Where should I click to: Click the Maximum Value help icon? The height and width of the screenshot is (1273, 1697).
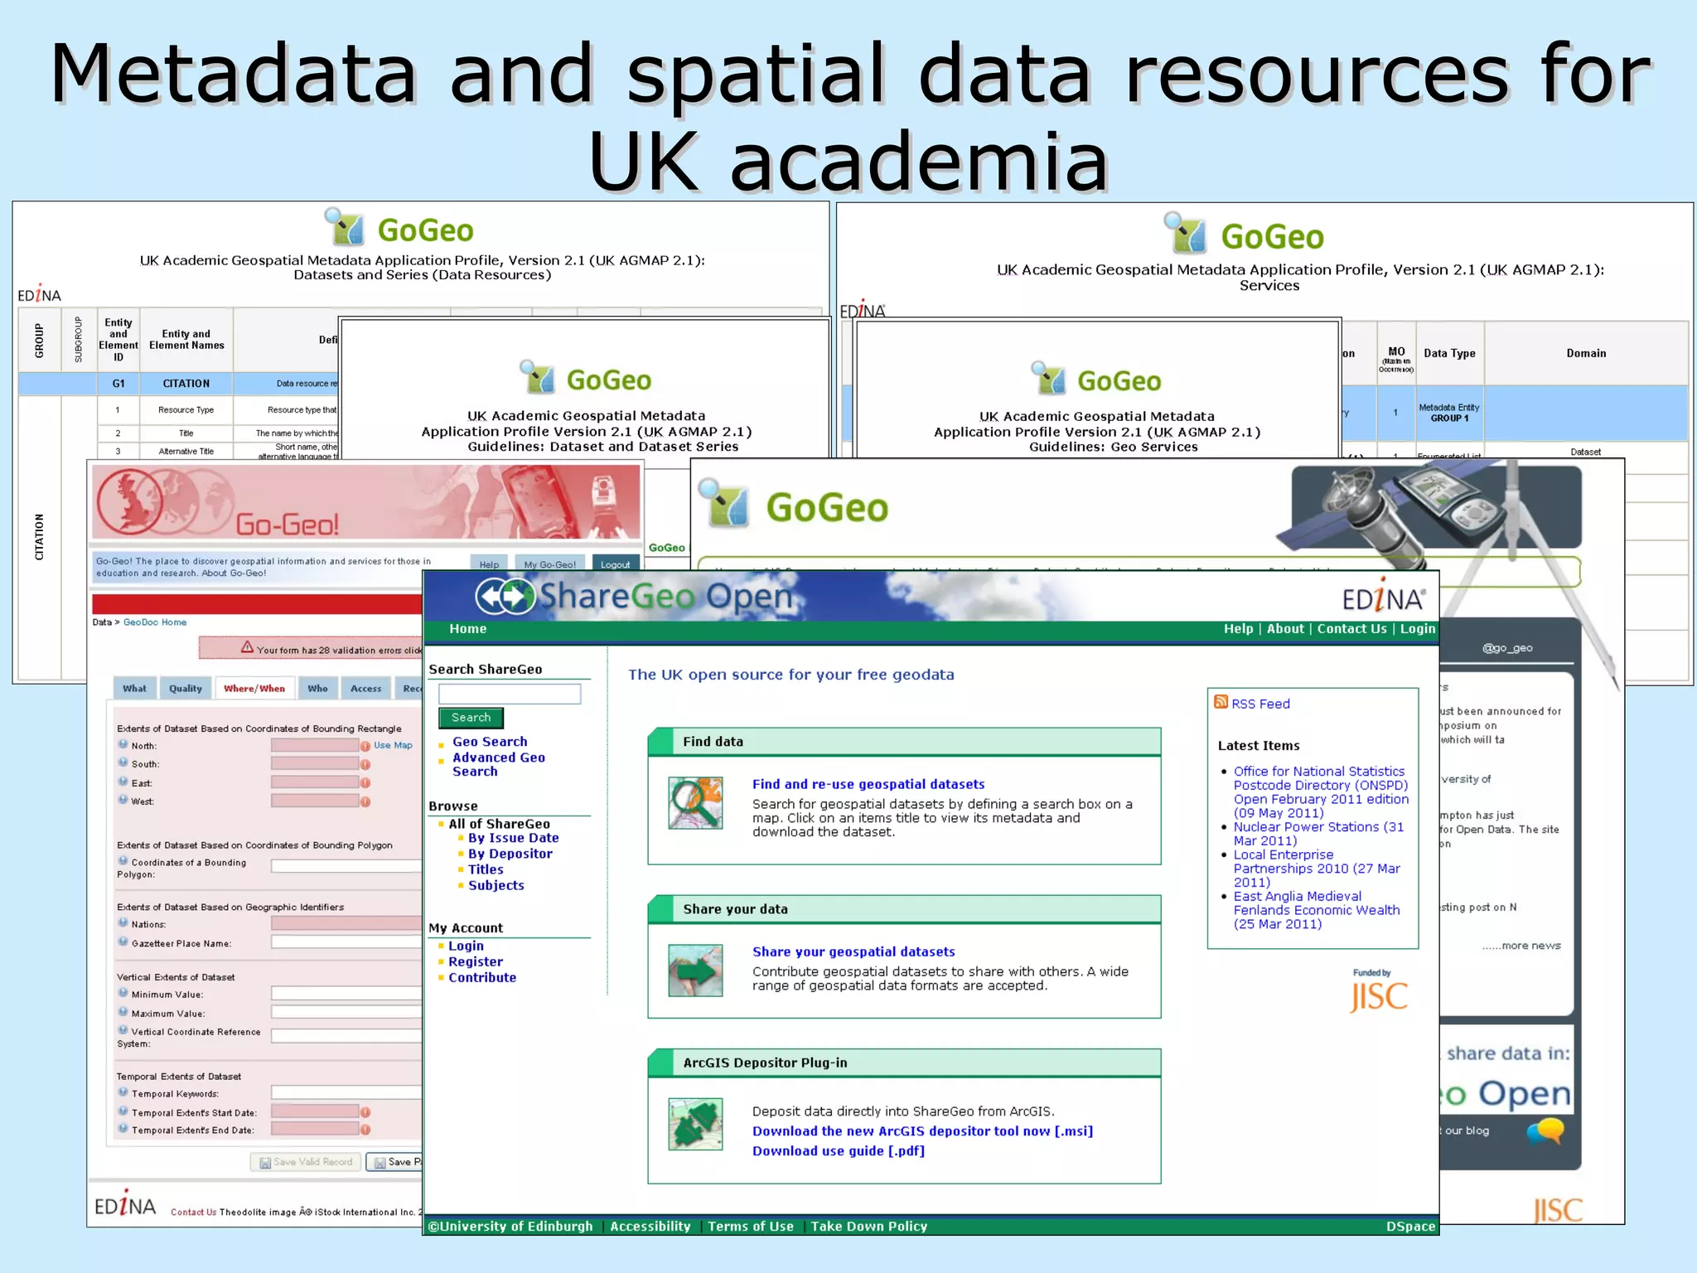pos(123,1012)
